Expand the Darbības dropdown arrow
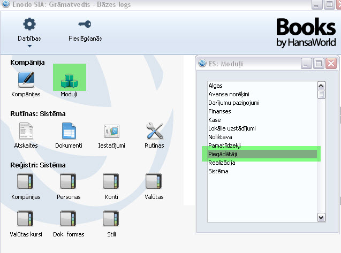This screenshot has height=253, width=341. point(29,46)
